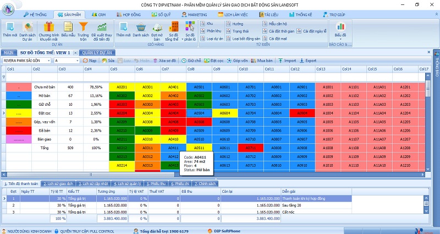Expand the Biểu đồ dropdown arrow
The height and width of the screenshot is (234, 440).
click(x=340, y=39)
